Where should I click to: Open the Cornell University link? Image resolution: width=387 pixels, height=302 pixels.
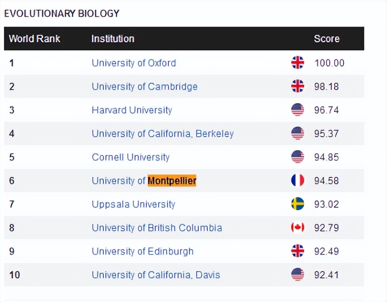click(x=130, y=157)
